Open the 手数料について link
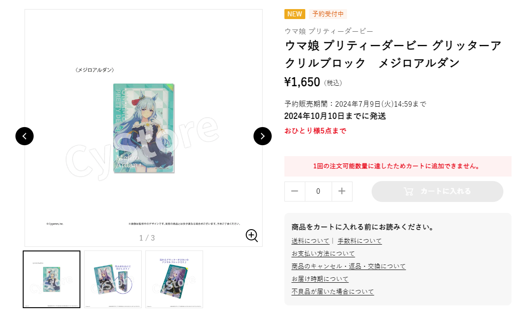The height and width of the screenshot is (334, 532). click(360, 241)
